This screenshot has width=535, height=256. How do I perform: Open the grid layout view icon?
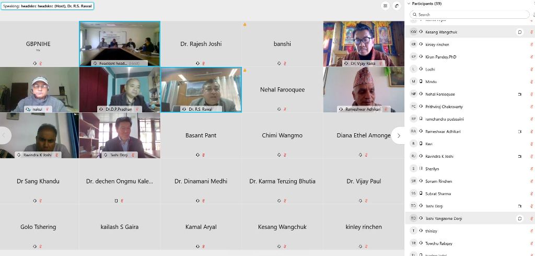tap(385, 6)
